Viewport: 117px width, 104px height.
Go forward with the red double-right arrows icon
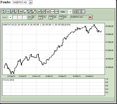[x=21, y=12]
